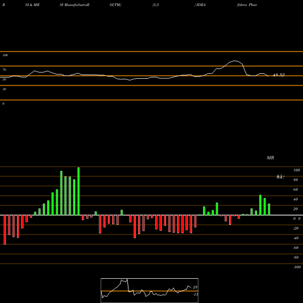Click the longest red bar at chart start
Viewport: 303px width, 303px height.
point(5,230)
